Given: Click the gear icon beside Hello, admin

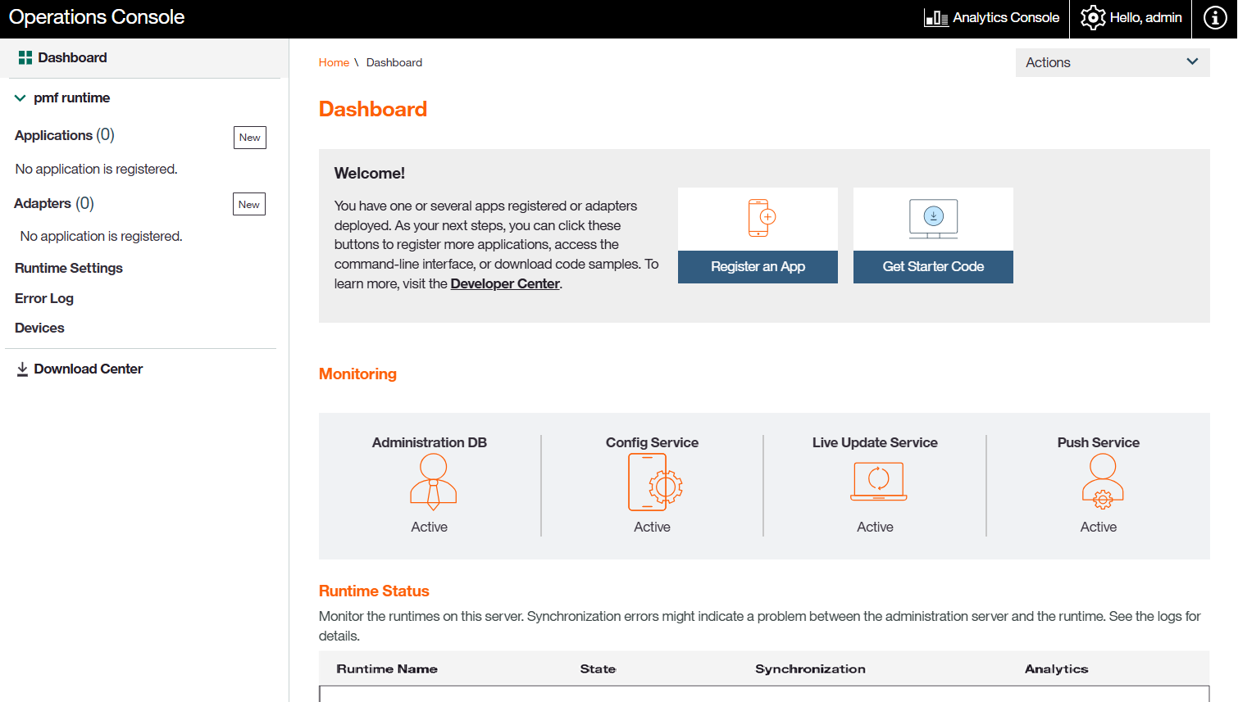Looking at the screenshot, I should tap(1092, 18).
